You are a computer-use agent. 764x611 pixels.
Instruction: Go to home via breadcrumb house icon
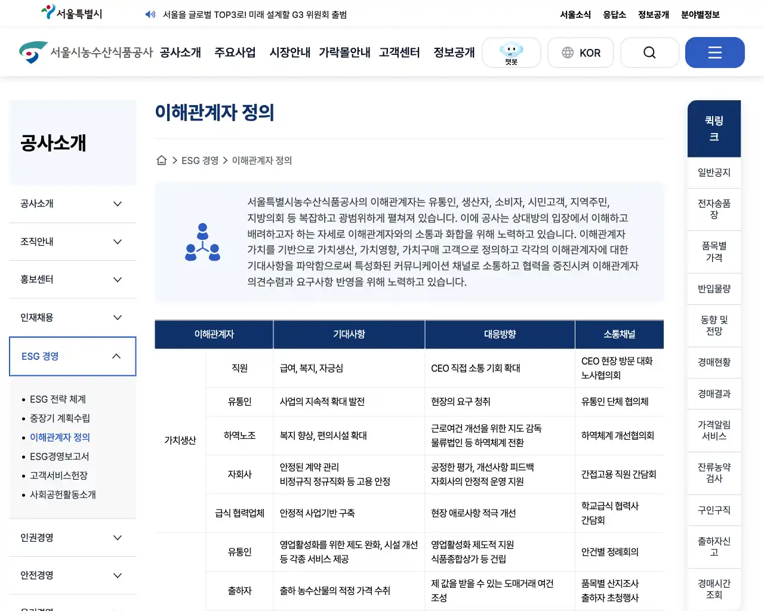point(161,160)
